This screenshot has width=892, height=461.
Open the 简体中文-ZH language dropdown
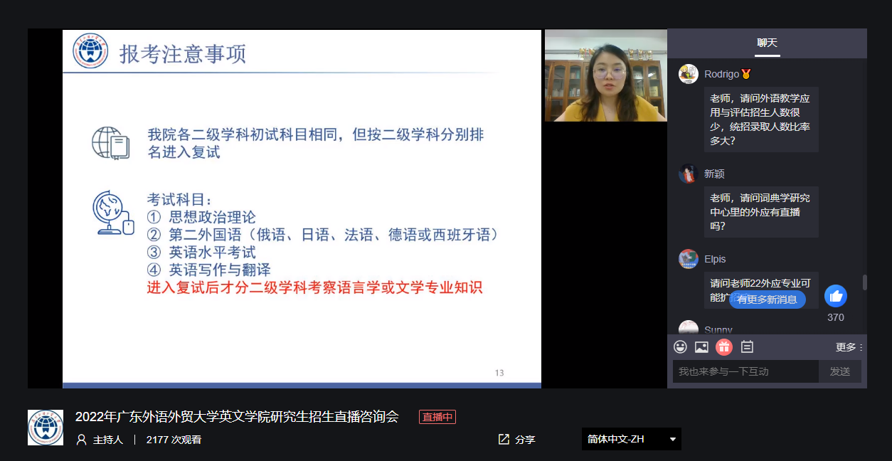coord(631,439)
